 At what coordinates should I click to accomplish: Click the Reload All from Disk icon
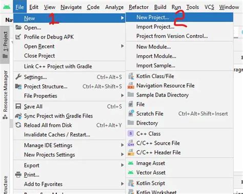(18, 125)
